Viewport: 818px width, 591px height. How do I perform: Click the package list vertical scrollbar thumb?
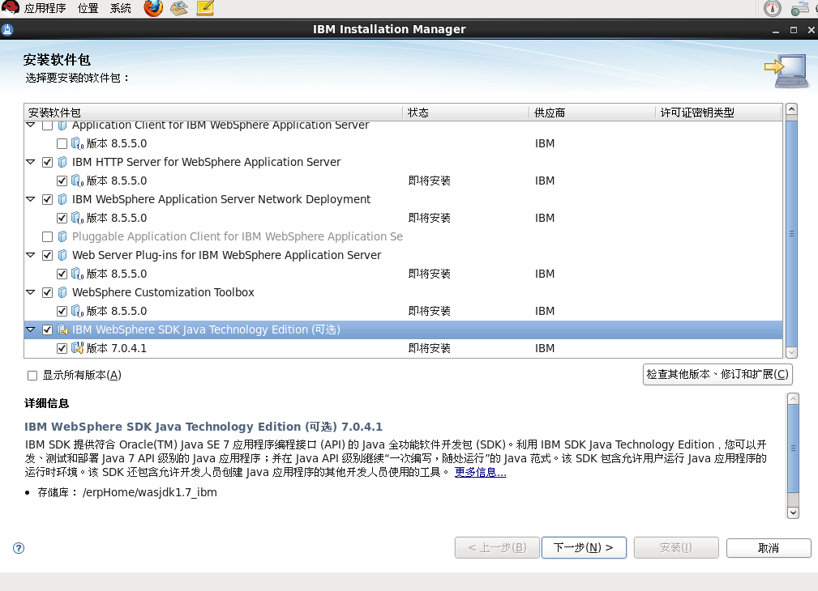[x=791, y=233]
